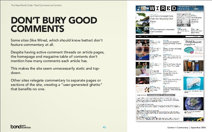Open the 'Review: Clone Wars' headline
The height and width of the screenshot is (132, 212).
(170, 73)
